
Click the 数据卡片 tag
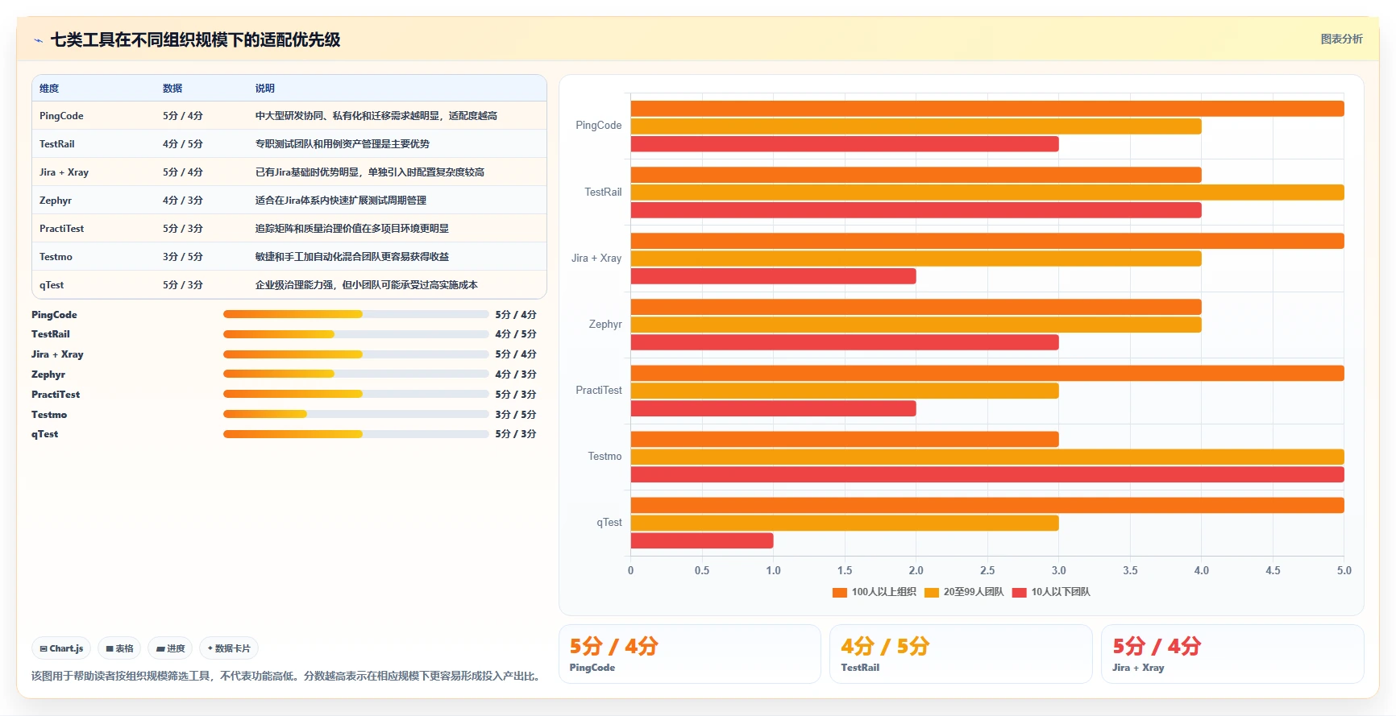click(229, 648)
